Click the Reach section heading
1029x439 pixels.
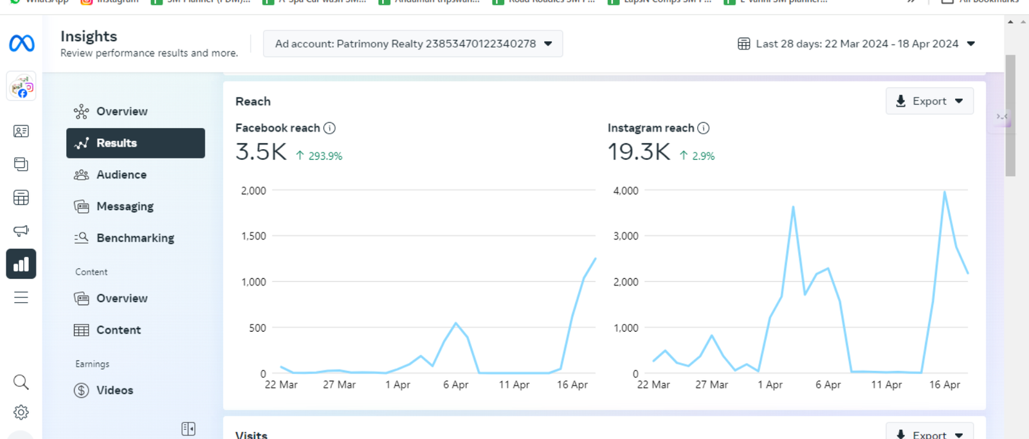pyautogui.click(x=253, y=102)
